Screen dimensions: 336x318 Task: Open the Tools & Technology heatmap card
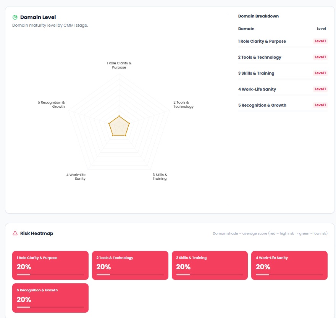(x=130, y=265)
